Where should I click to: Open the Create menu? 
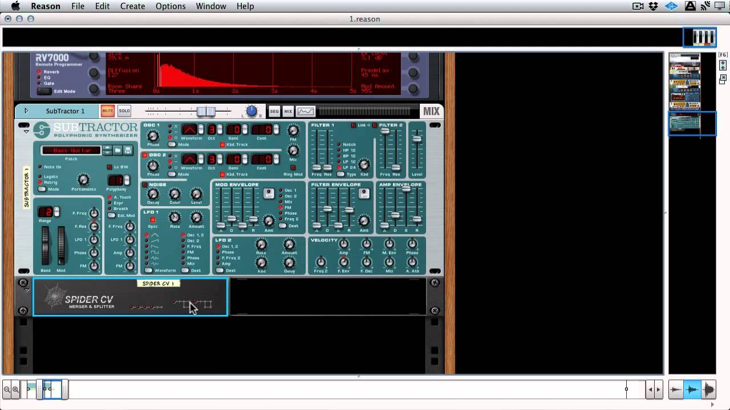(132, 6)
